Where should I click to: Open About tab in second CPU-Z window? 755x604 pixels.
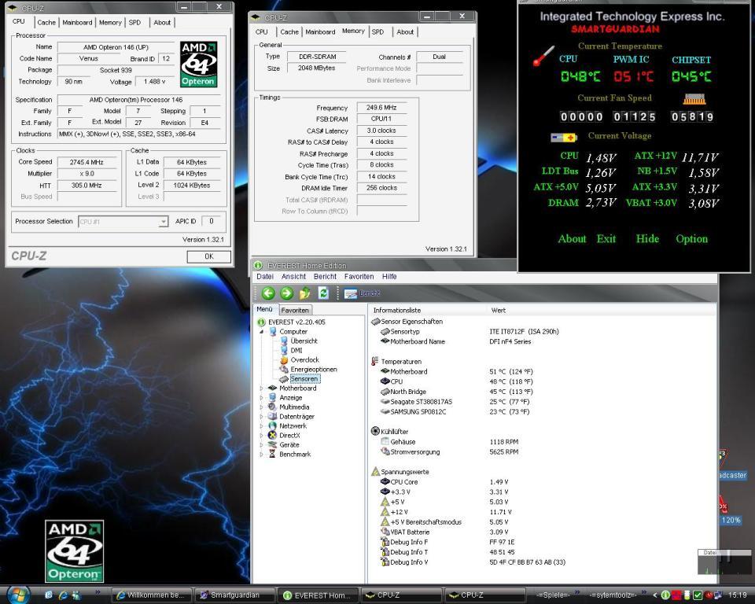click(x=405, y=31)
